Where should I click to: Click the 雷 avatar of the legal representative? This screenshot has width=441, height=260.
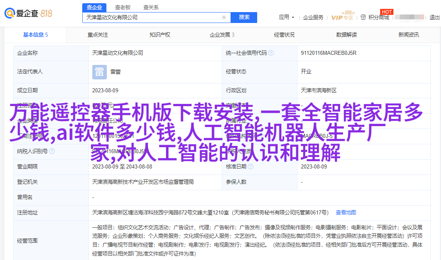tap(100, 72)
